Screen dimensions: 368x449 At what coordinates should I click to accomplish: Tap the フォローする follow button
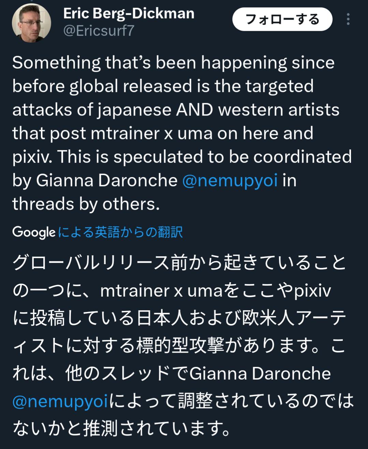pyautogui.click(x=282, y=19)
